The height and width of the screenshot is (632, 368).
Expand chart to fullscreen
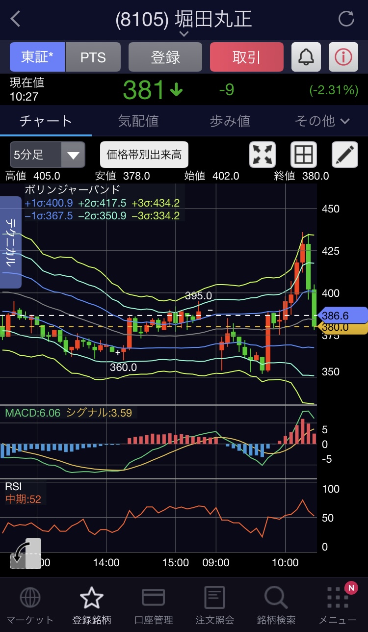[x=263, y=155]
